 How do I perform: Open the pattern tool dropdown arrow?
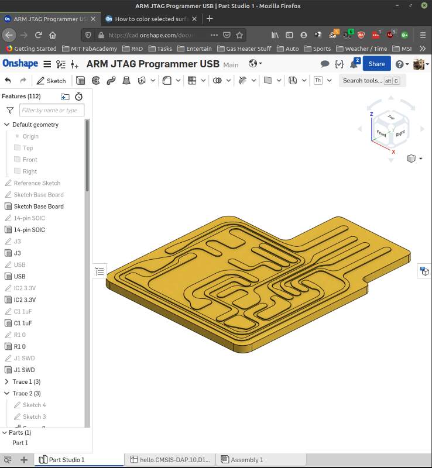[x=203, y=81]
